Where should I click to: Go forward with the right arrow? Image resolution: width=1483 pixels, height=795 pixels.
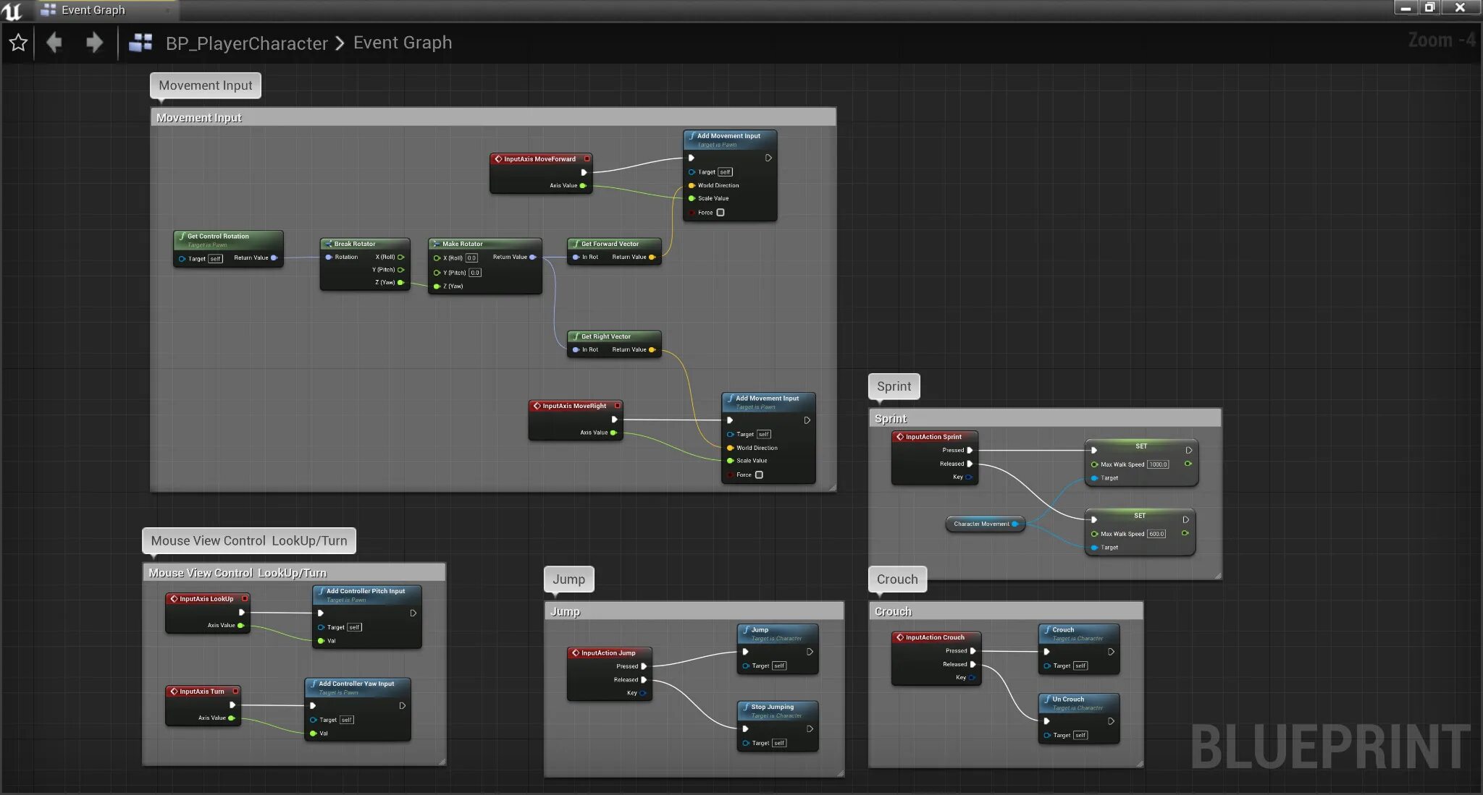click(x=94, y=43)
